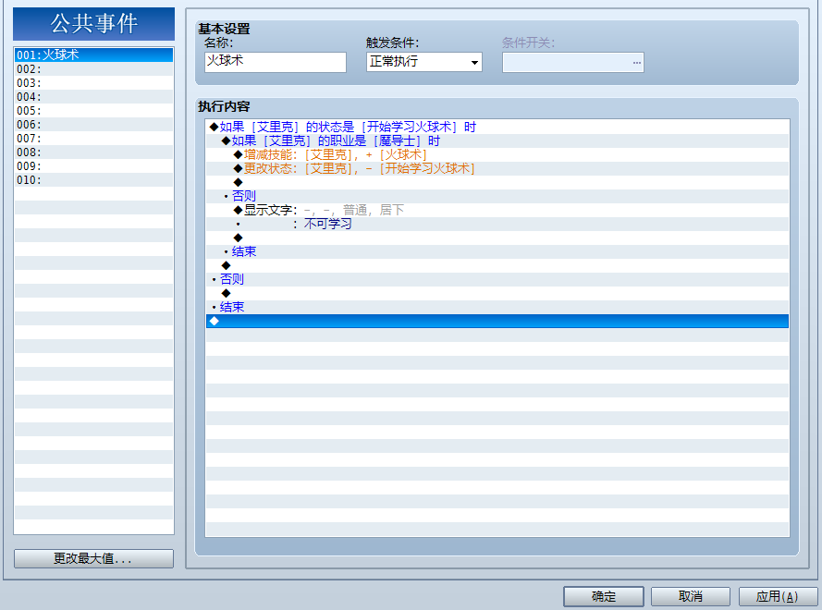Image resolution: width=822 pixels, height=610 pixels.
Task: Select common event 002:
Action: coord(93,69)
